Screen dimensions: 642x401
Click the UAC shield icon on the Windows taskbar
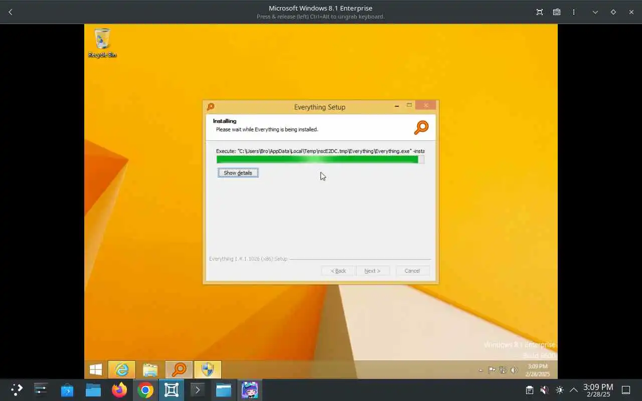[x=208, y=370]
